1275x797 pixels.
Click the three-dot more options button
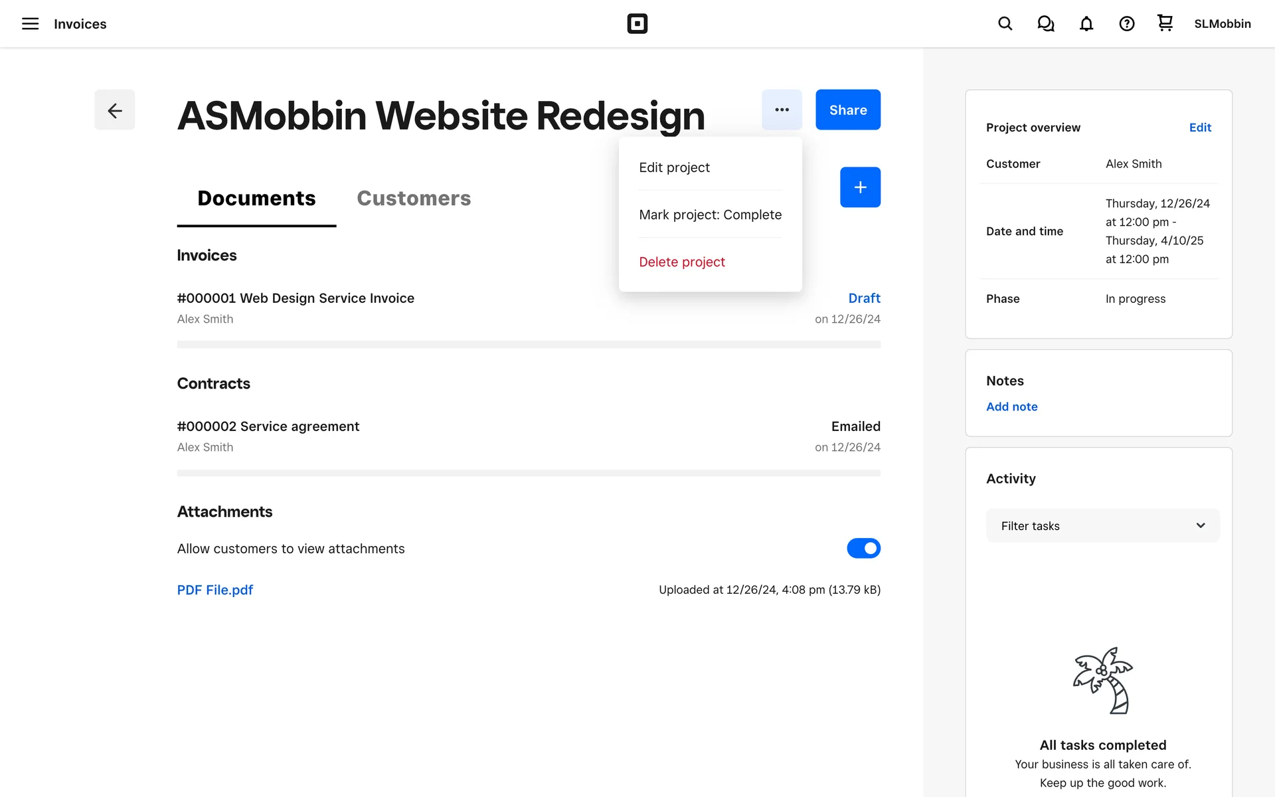click(782, 110)
